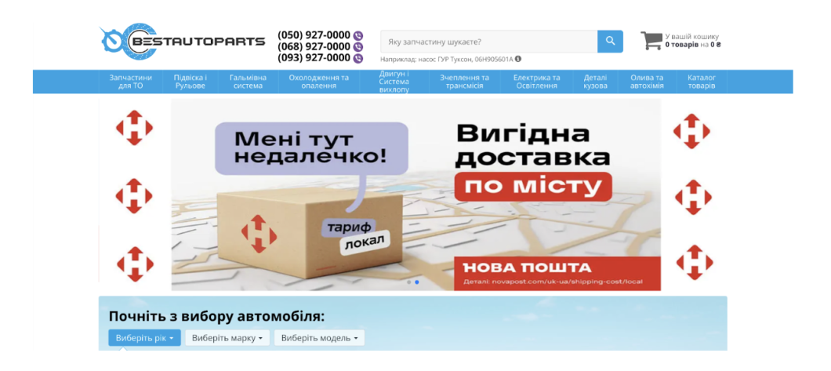Click Viber icon next to (093) number

[358, 58]
